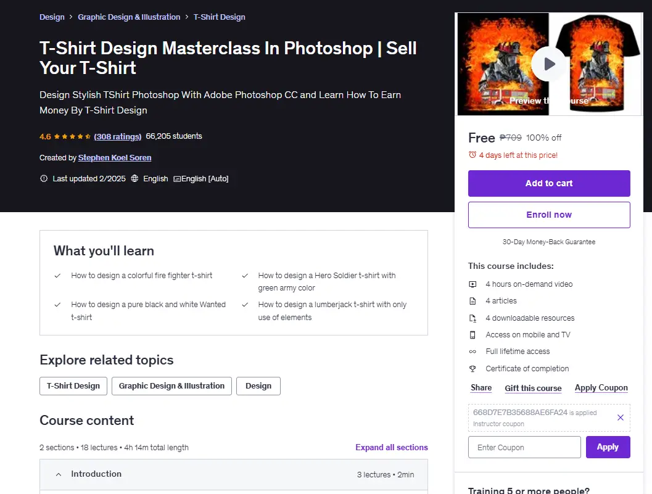The width and height of the screenshot is (652, 494).
Task: Click Gift this course
Action: tap(533, 388)
